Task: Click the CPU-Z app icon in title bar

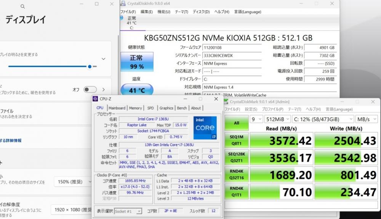Action: (96, 99)
